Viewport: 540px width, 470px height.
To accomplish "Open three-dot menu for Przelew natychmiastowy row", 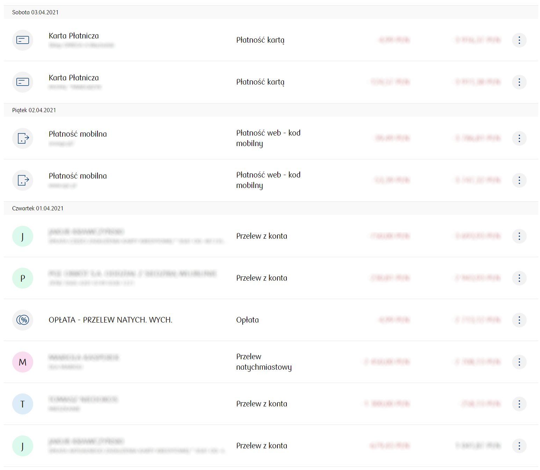I will tap(519, 362).
